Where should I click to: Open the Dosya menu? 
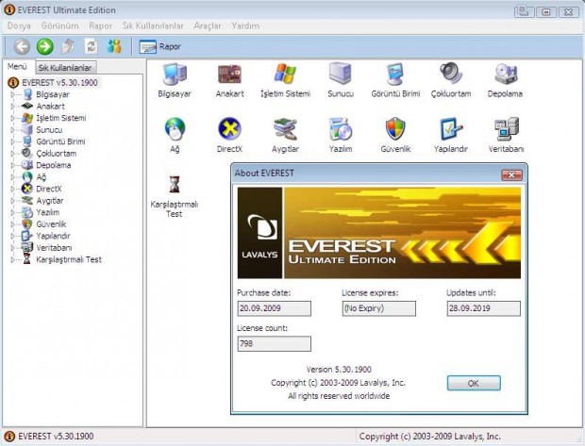tap(19, 25)
